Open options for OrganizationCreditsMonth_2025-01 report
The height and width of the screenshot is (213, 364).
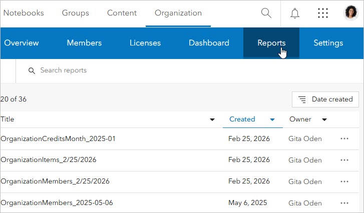pos(344,138)
